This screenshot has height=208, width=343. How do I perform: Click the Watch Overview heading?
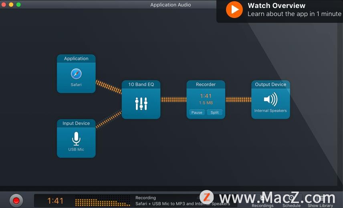pos(276,6)
